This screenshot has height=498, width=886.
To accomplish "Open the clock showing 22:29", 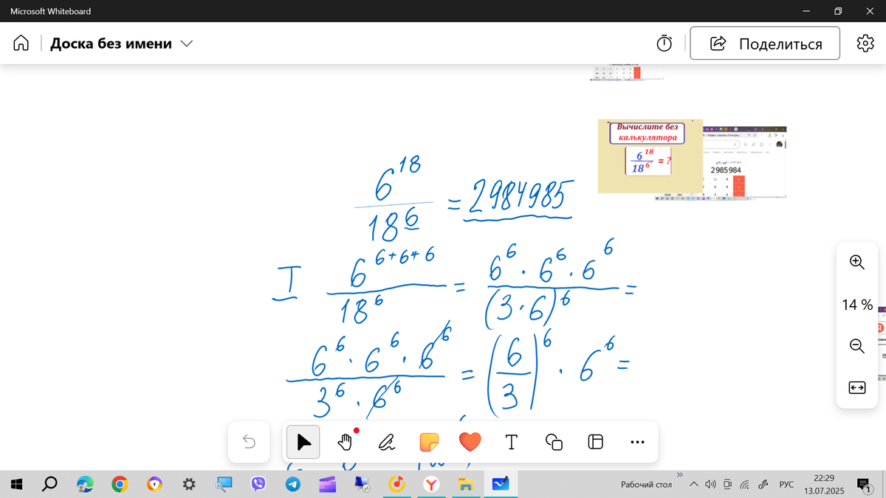I will click(x=823, y=484).
